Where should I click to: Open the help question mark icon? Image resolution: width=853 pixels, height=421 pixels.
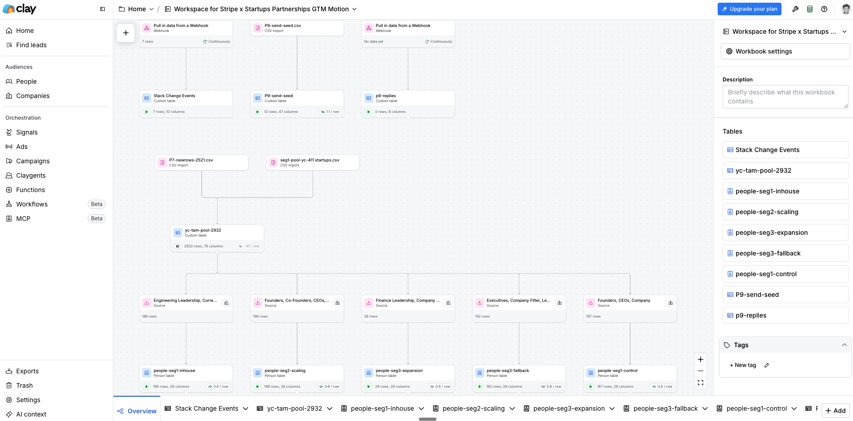coord(824,9)
